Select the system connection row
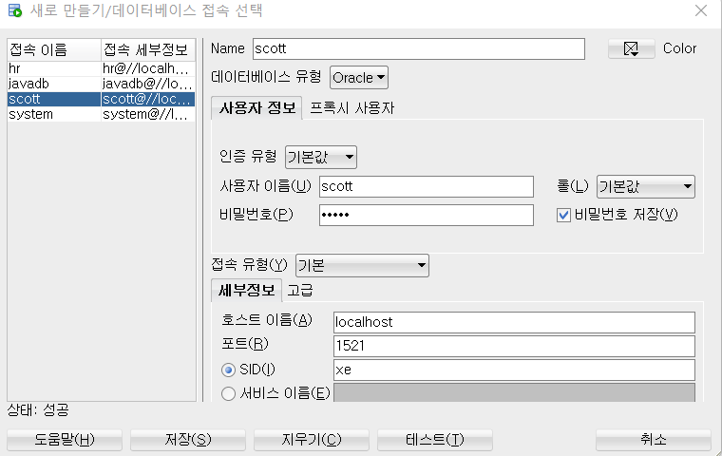This screenshot has width=722, height=456. coord(102,114)
